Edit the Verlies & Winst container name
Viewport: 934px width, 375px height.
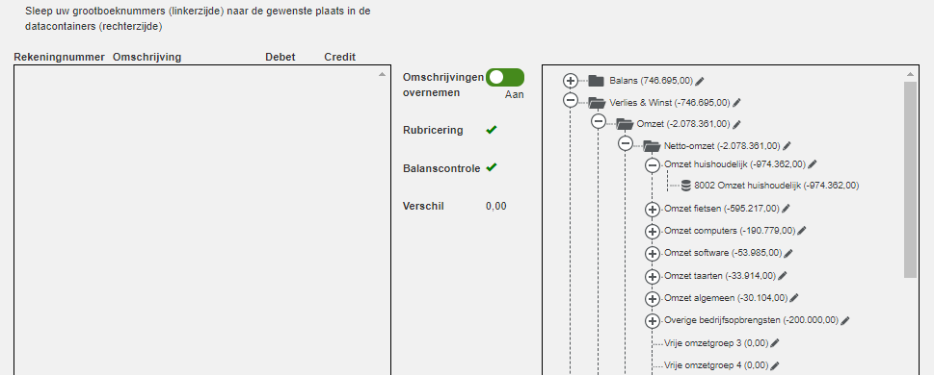736,103
